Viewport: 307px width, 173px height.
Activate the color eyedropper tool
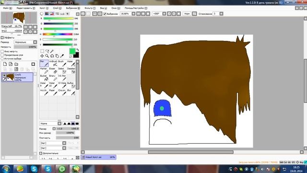coord(62,56)
